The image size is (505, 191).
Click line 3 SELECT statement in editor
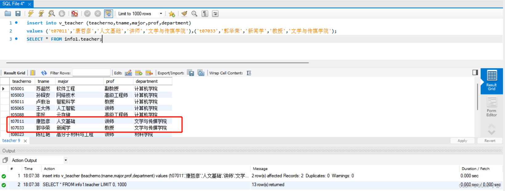pyautogui.click(x=64, y=39)
